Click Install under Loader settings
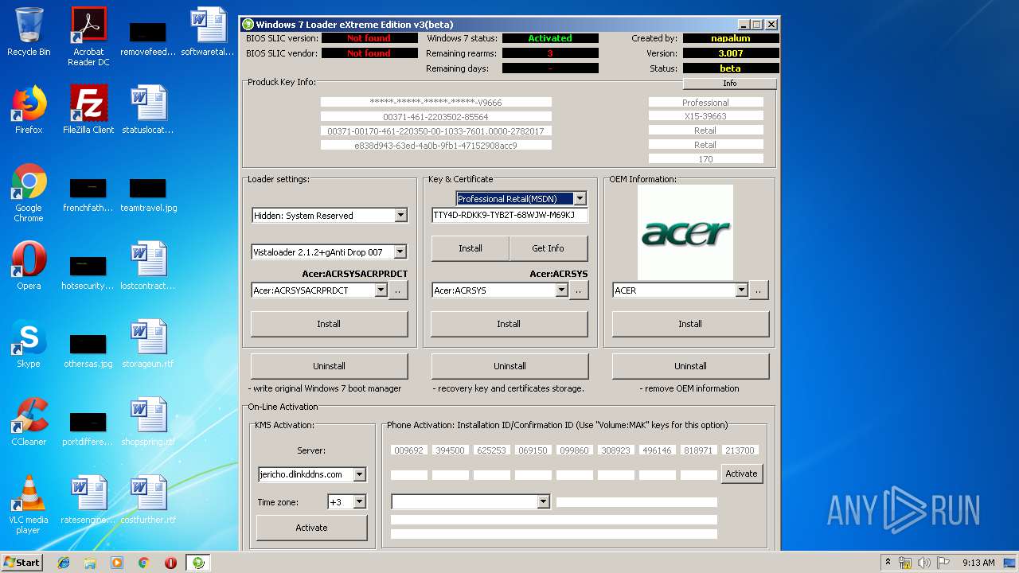The image size is (1019, 573). click(329, 324)
